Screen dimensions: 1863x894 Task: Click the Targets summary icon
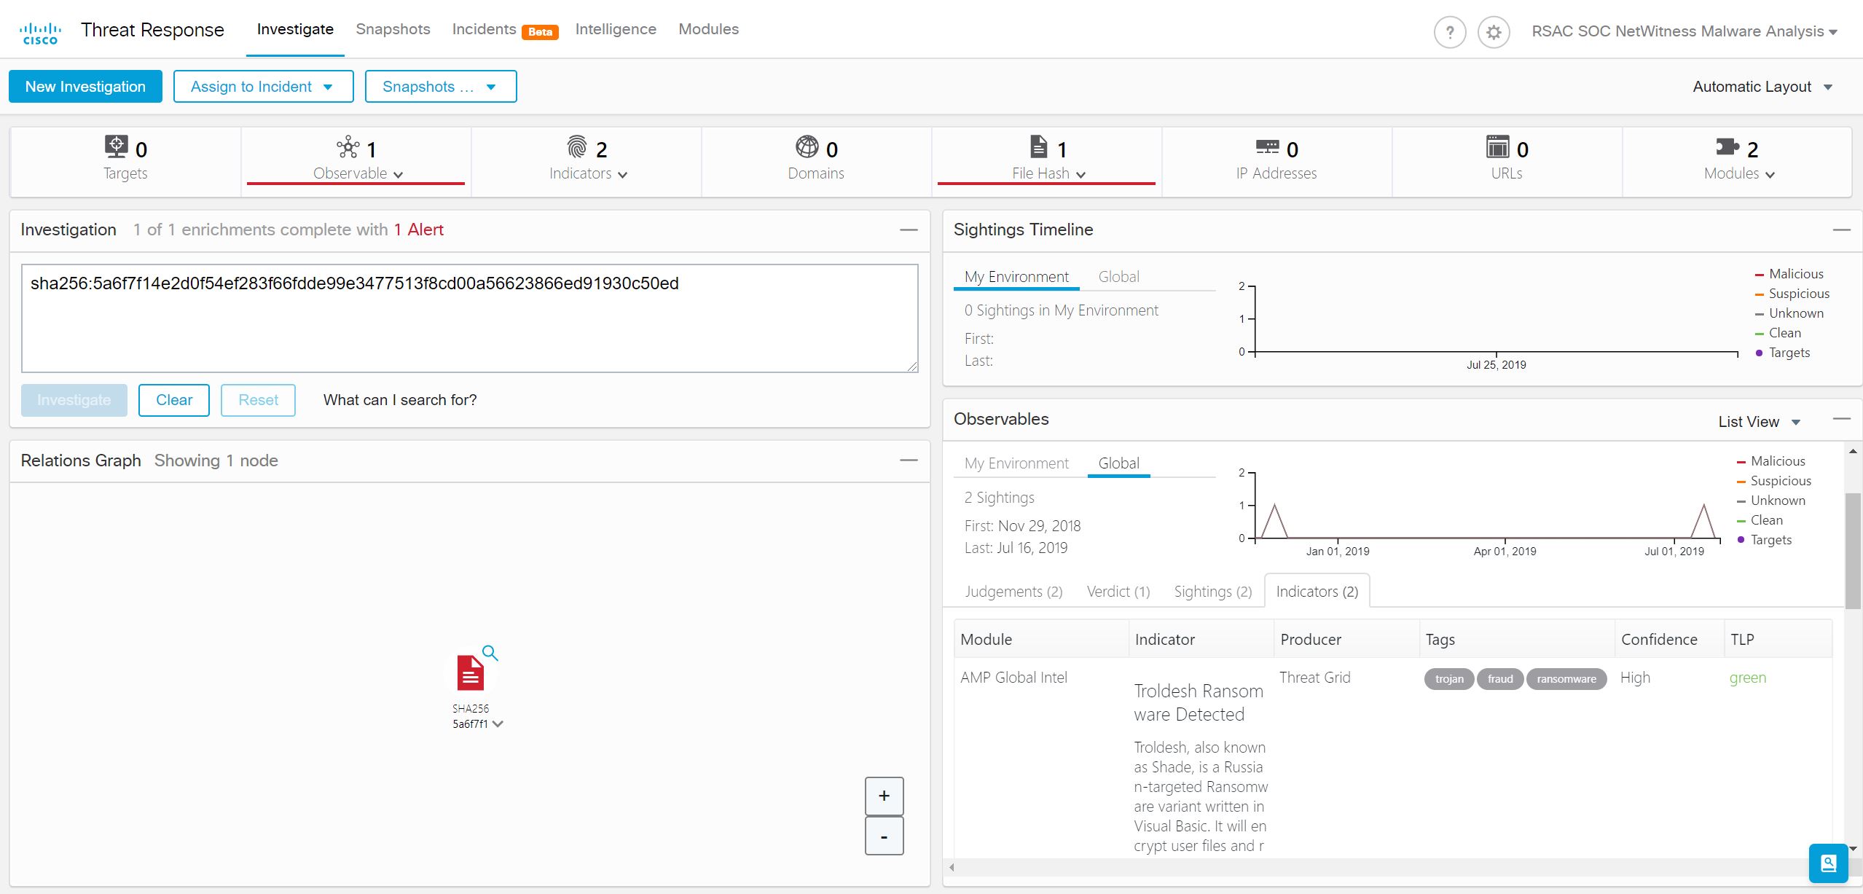(x=116, y=147)
